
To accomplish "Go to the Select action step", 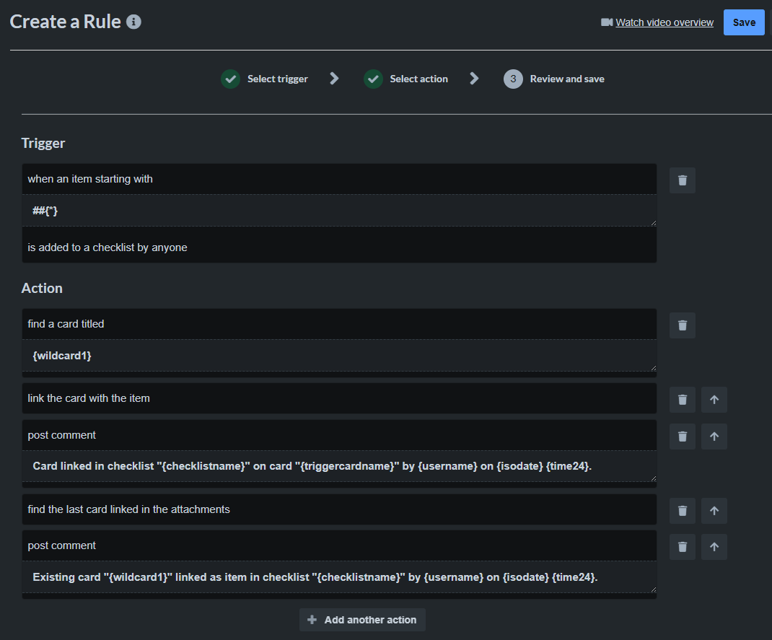I will pyautogui.click(x=419, y=79).
